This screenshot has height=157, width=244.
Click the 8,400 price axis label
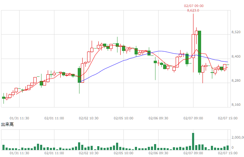tap(236, 57)
